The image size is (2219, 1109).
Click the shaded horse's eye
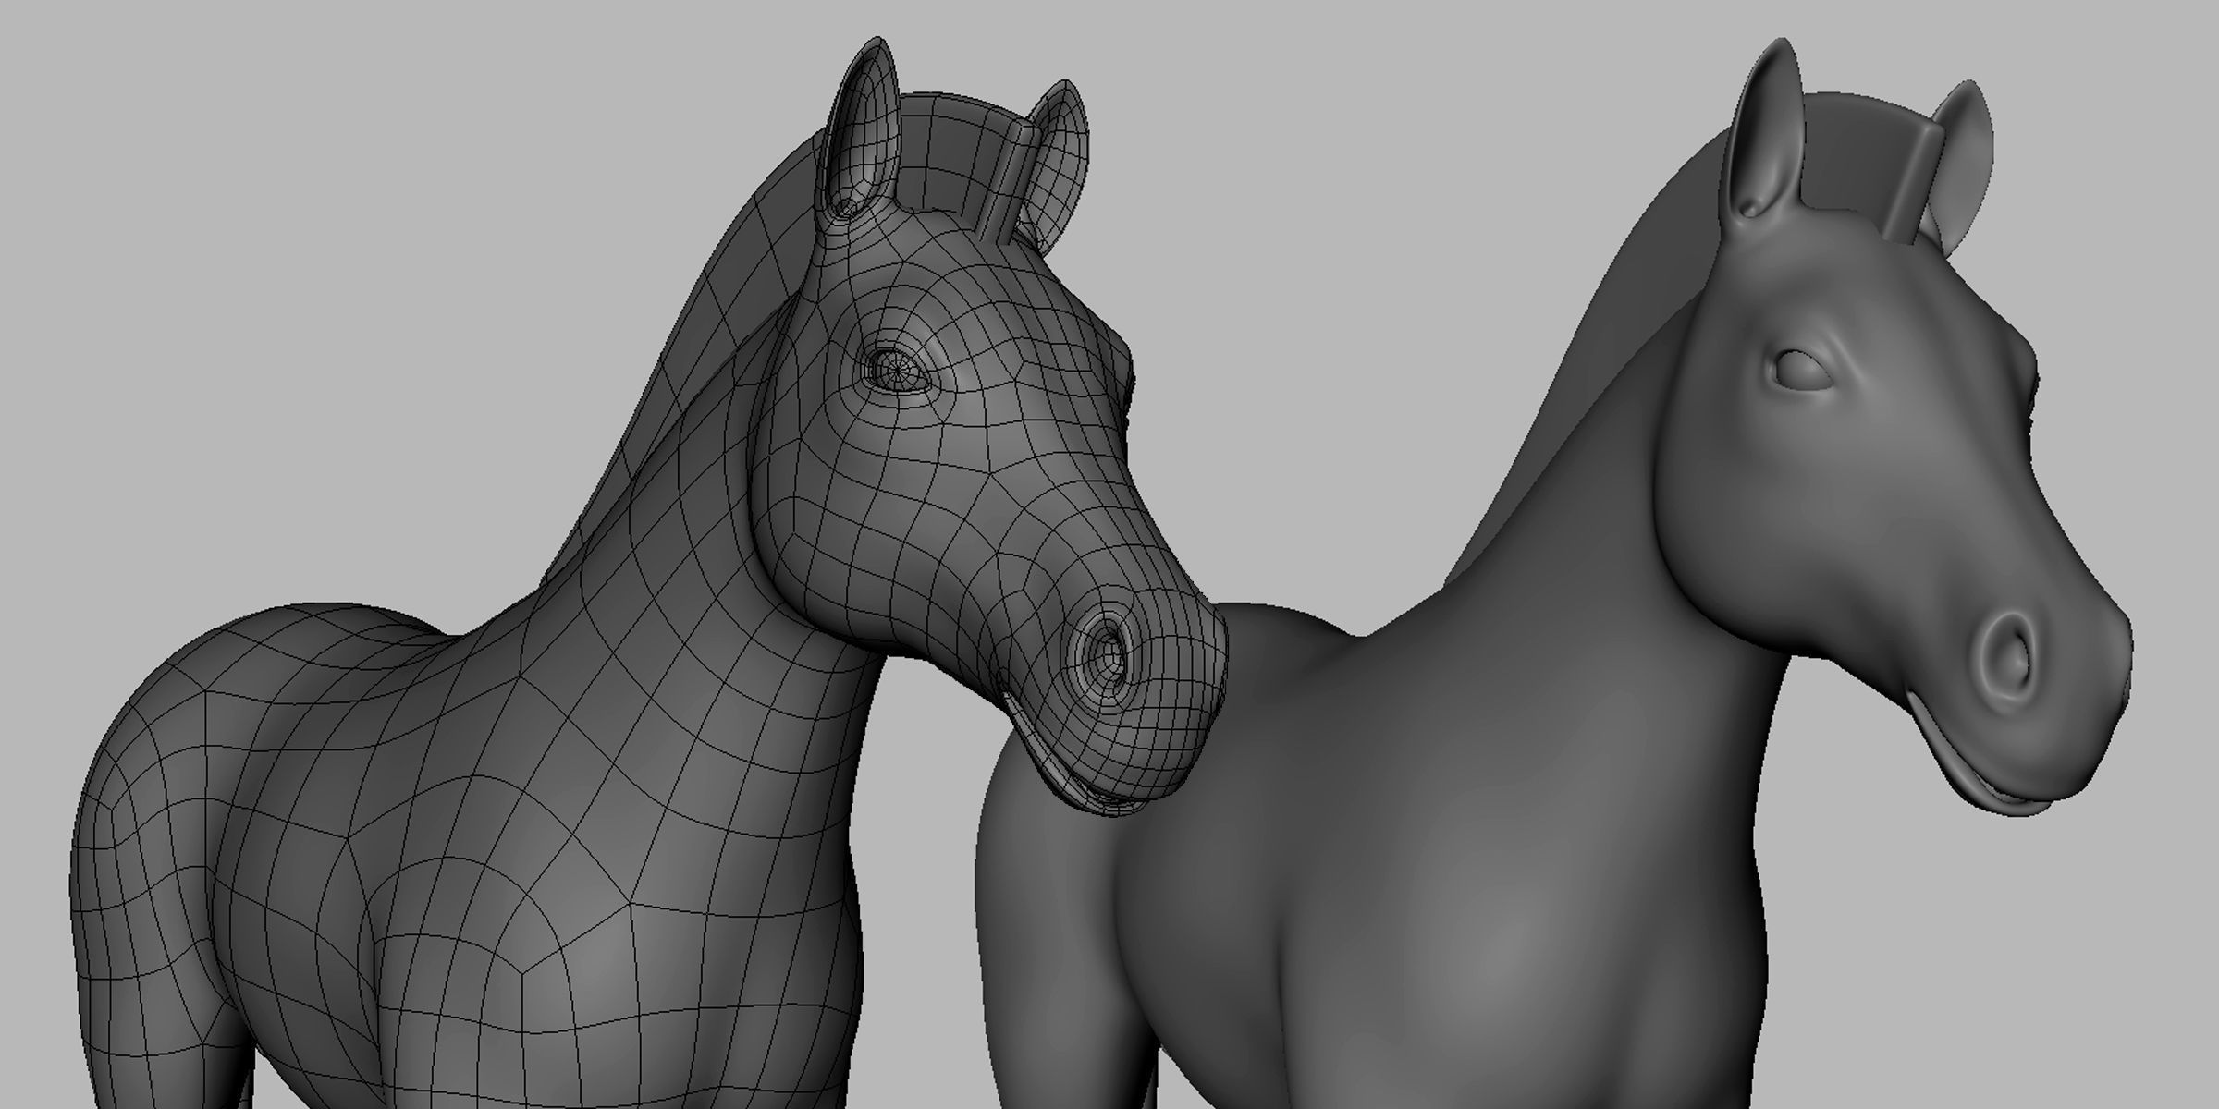[1801, 372]
